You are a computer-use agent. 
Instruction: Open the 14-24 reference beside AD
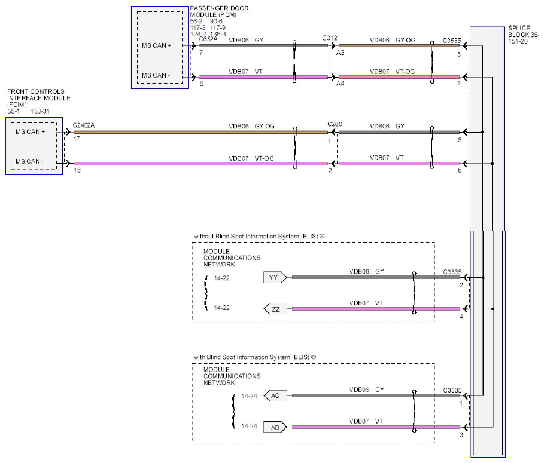[x=249, y=426]
